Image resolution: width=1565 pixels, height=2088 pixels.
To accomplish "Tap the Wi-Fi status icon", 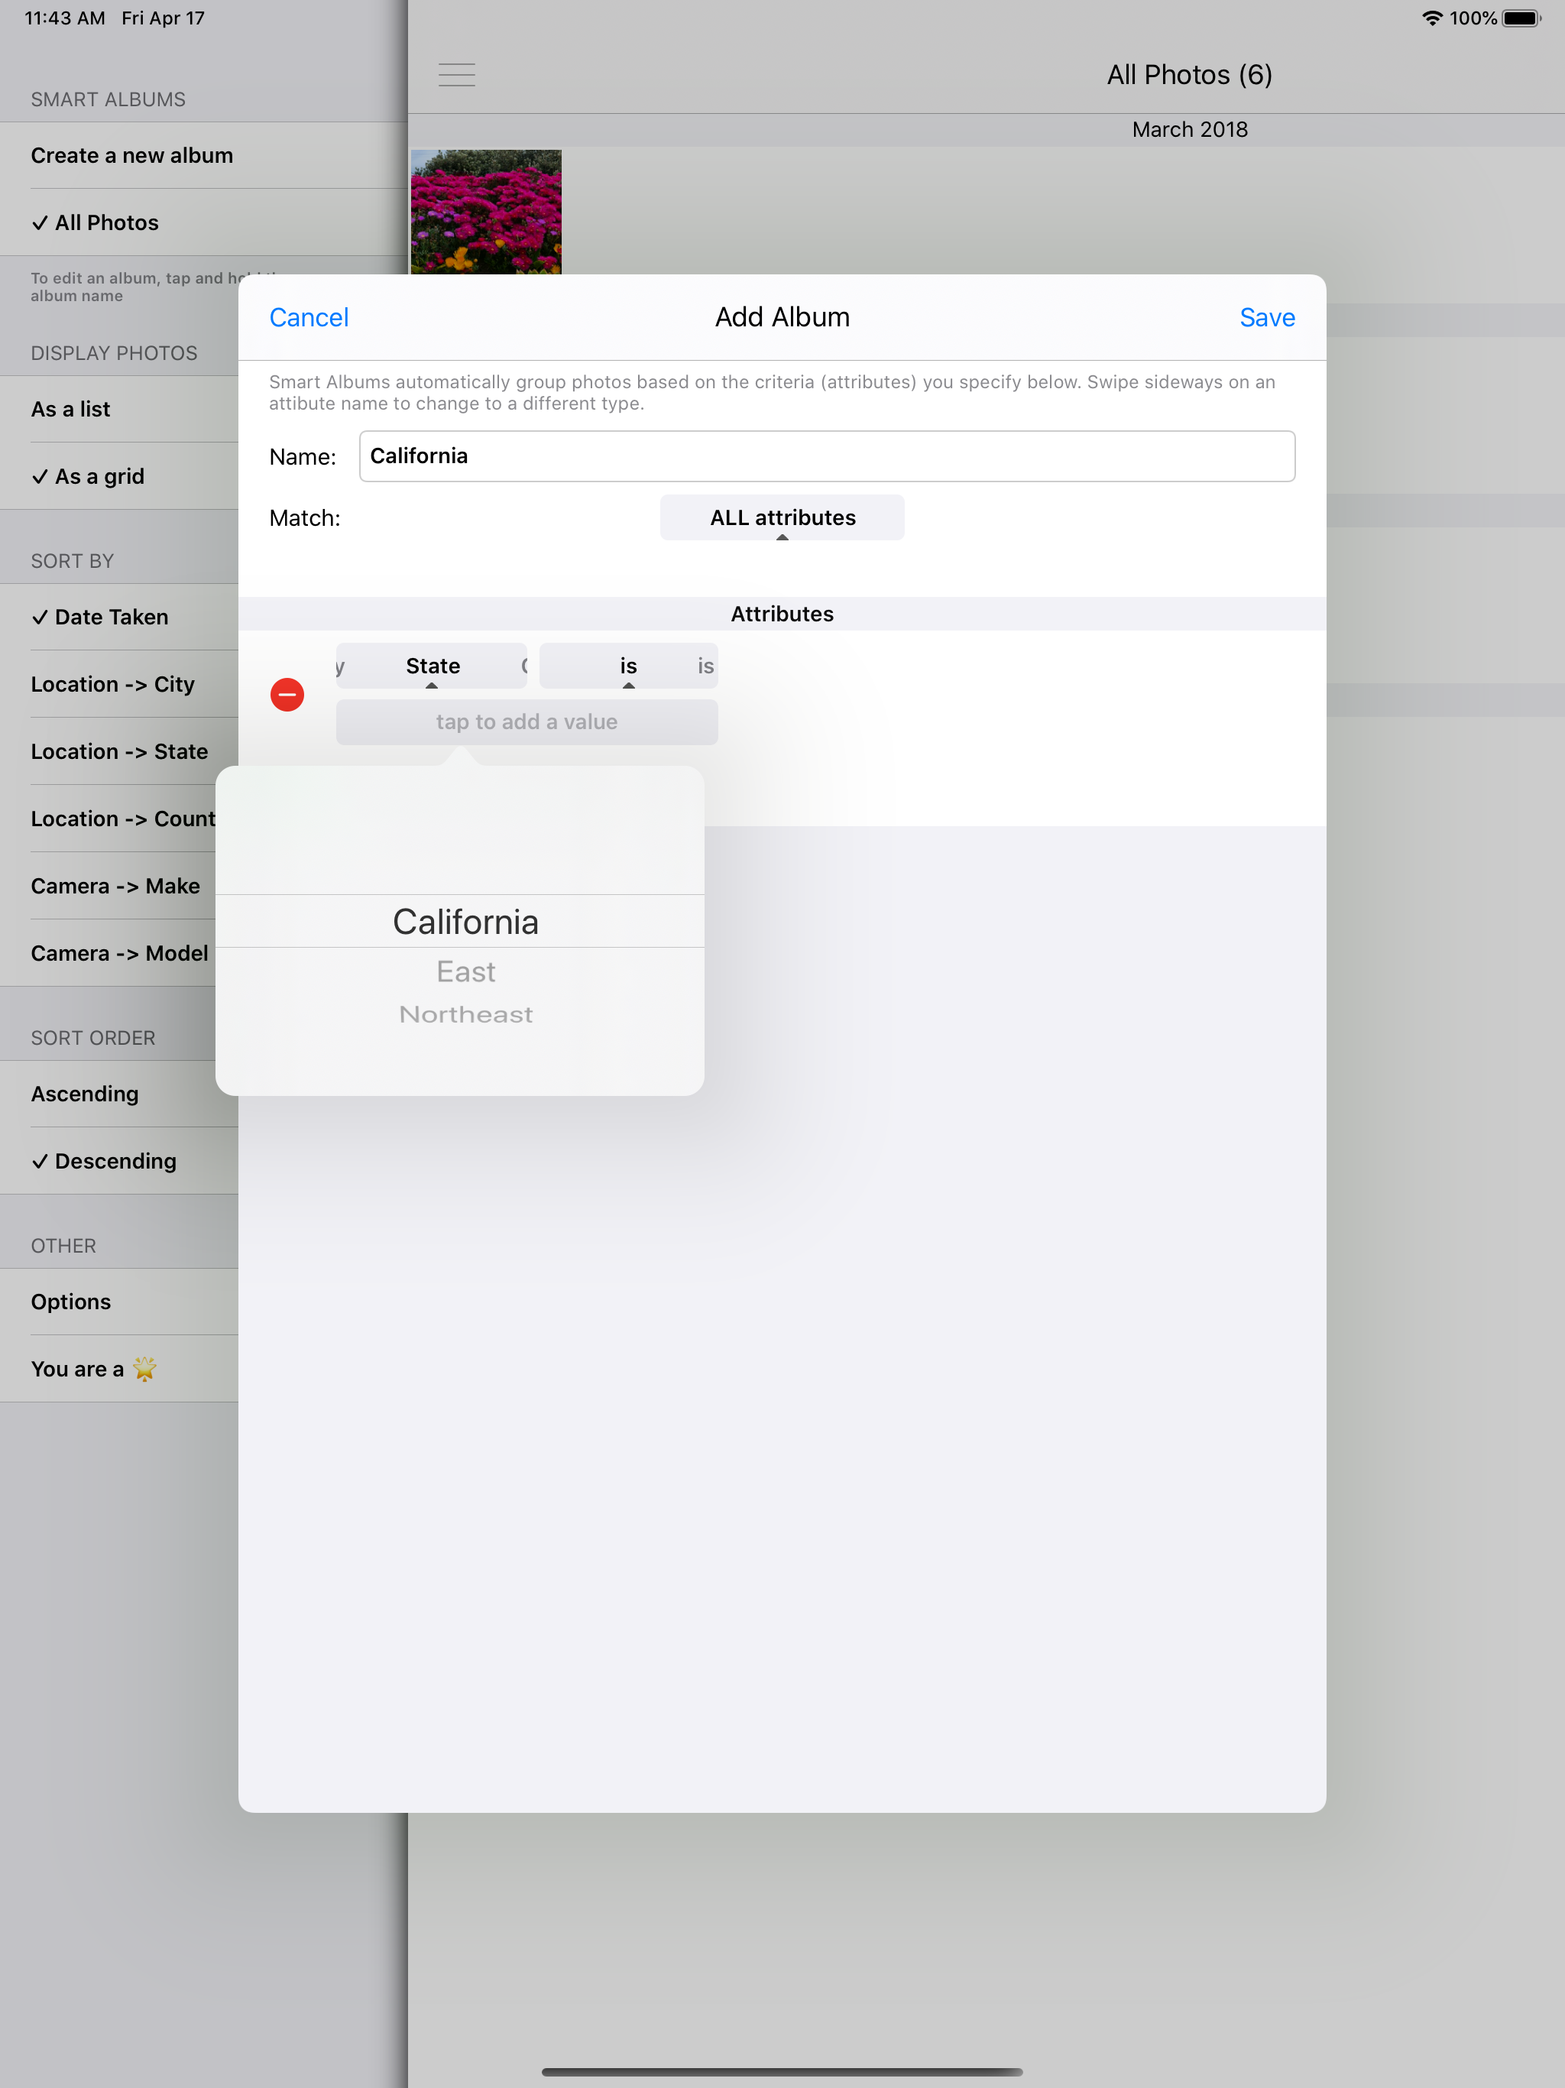I will click(x=1432, y=18).
